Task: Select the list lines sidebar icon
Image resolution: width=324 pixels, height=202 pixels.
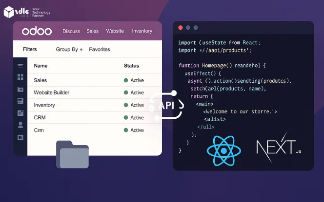Action: click(20, 65)
